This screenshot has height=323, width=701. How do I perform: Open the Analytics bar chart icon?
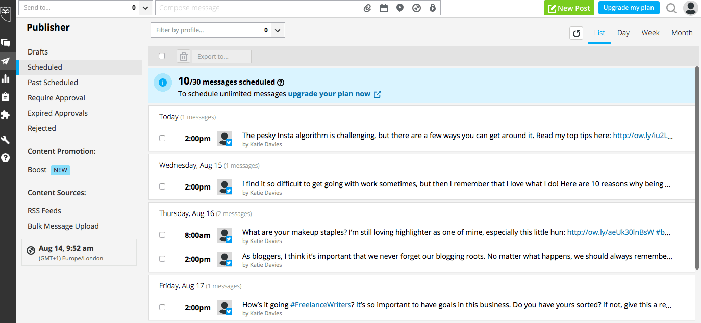6,78
